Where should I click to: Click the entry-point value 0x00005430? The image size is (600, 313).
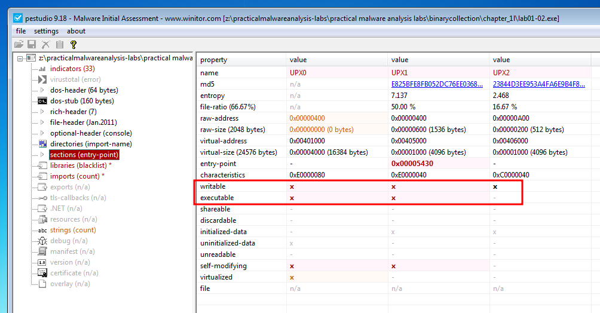point(412,164)
